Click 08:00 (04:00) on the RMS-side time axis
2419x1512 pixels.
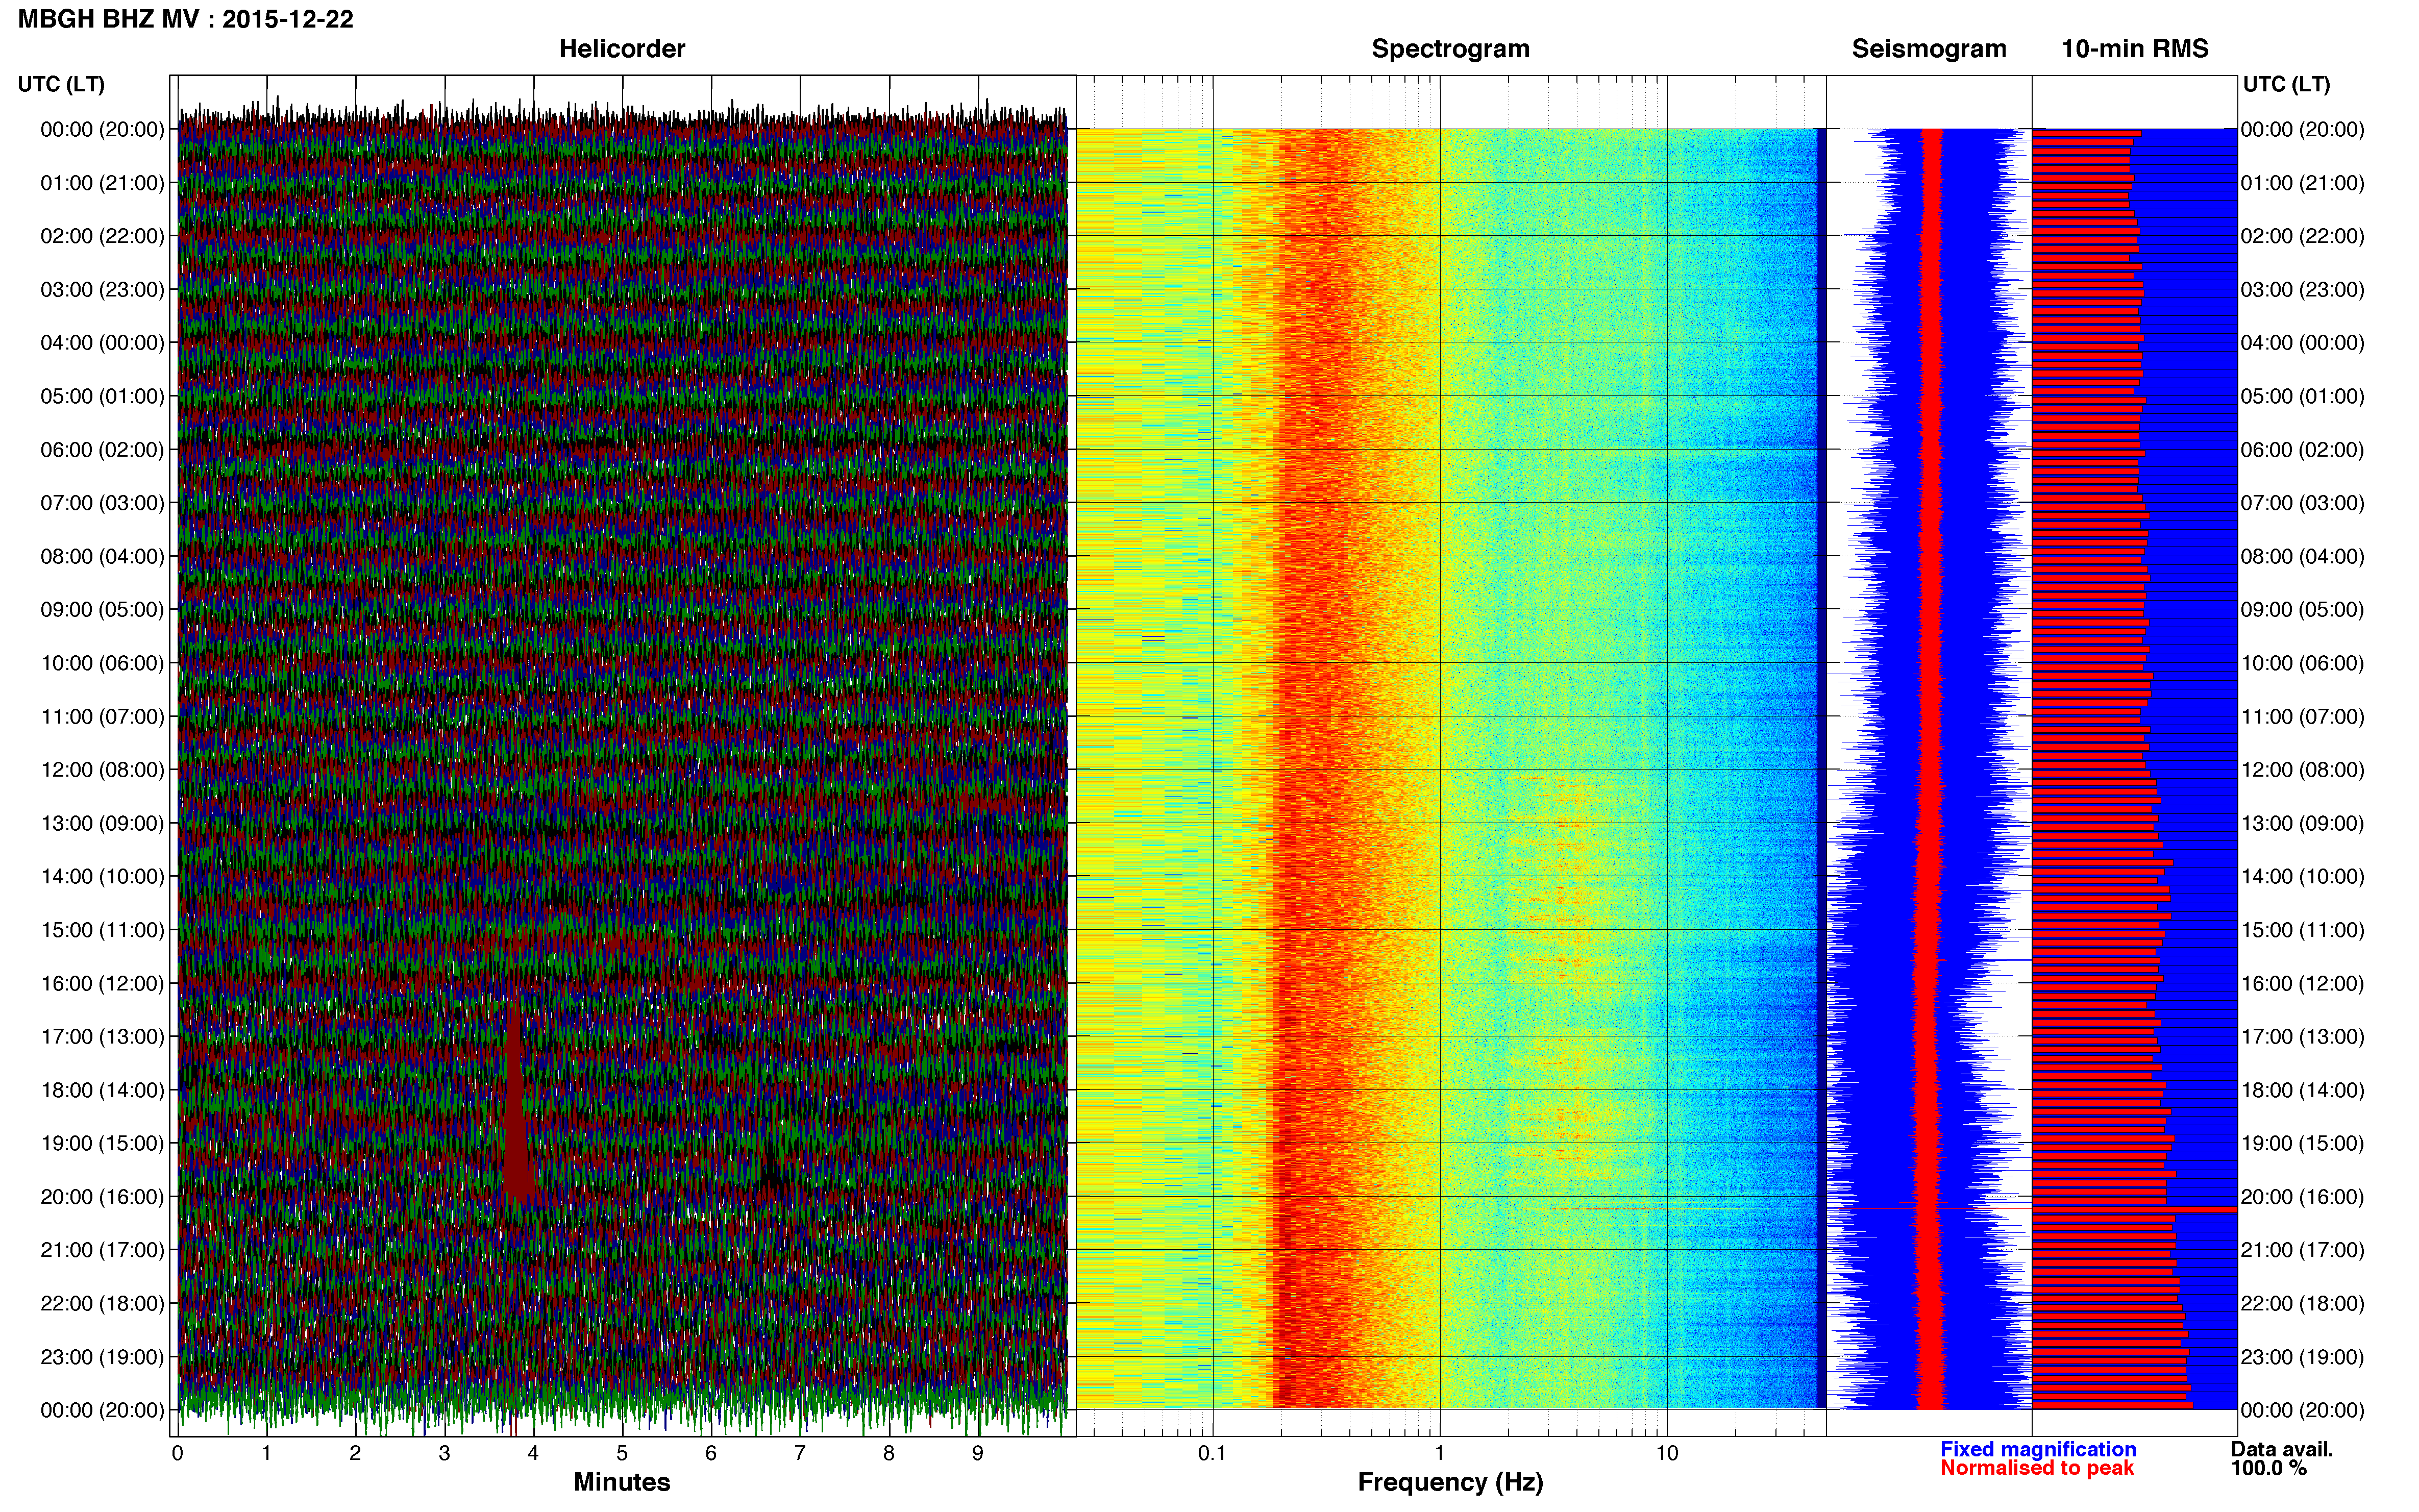(x=2303, y=556)
